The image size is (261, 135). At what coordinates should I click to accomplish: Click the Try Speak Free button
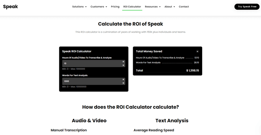pos(247,7)
